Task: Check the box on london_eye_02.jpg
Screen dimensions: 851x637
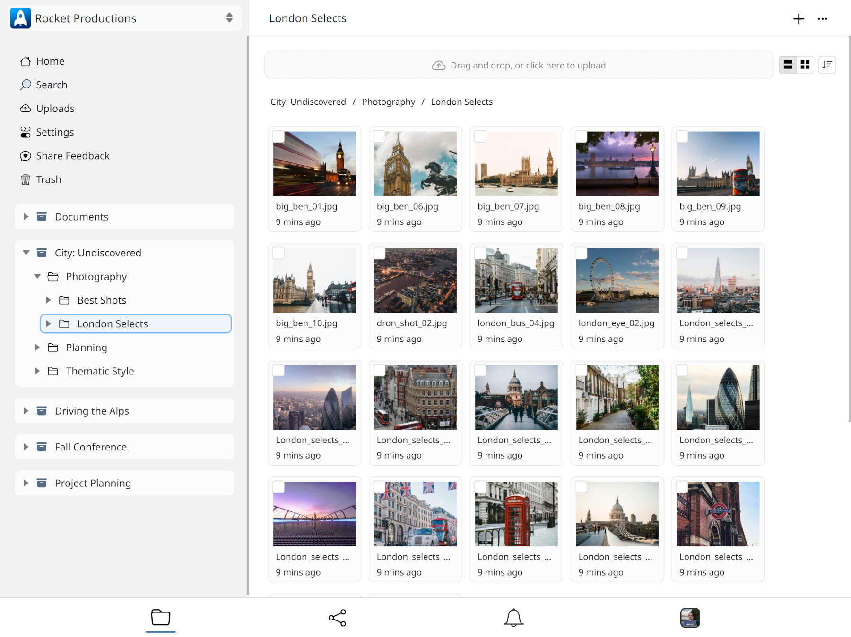Action: click(581, 253)
